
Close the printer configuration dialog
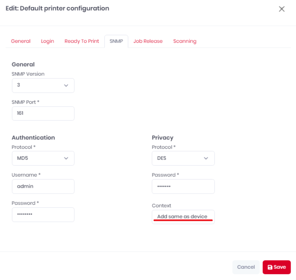click(x=282, y=9)
